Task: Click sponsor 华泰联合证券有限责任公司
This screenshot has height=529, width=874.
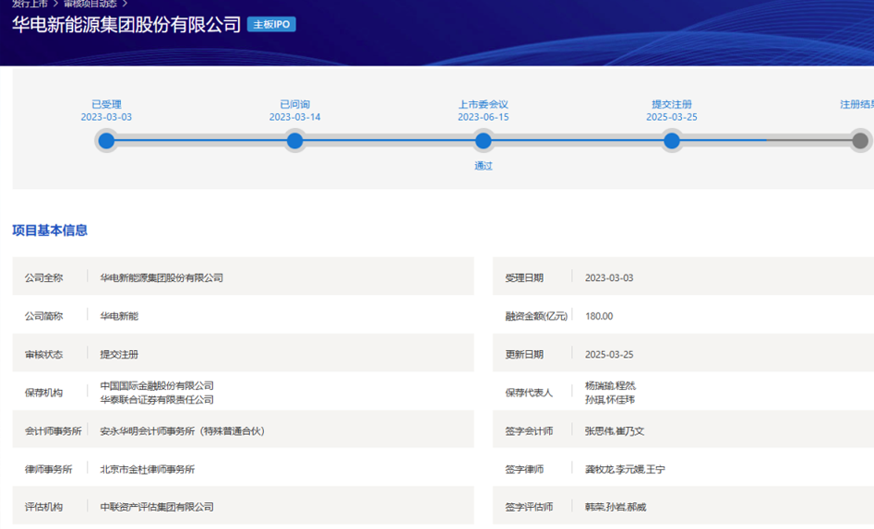Action: pyautogui.click(x=157, y=399)
